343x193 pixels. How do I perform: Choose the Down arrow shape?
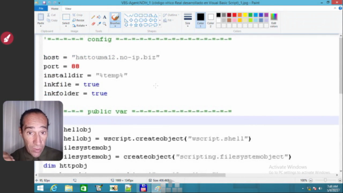126,25
